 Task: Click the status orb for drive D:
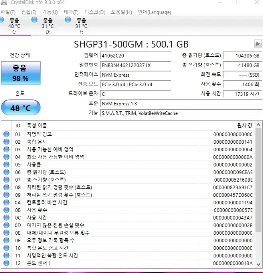point(34,20)
